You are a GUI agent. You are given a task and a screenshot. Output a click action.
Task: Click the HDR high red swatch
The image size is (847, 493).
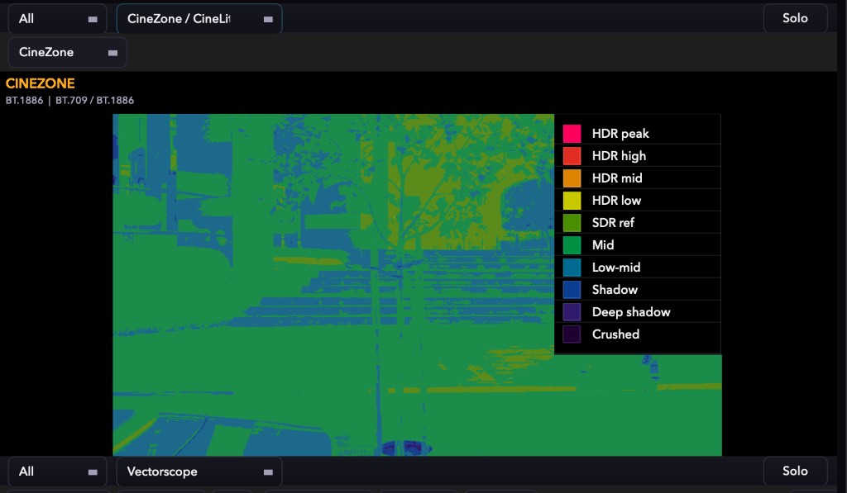[572, 156]
